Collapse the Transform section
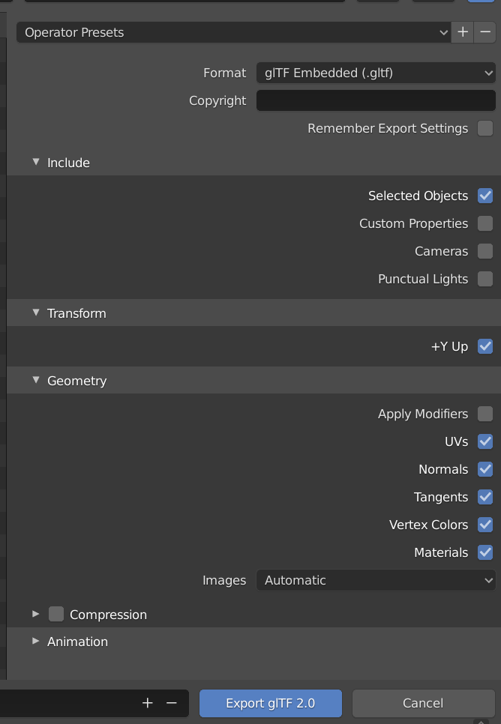This screenshot has width=501, height=724. tap(36, 313)
